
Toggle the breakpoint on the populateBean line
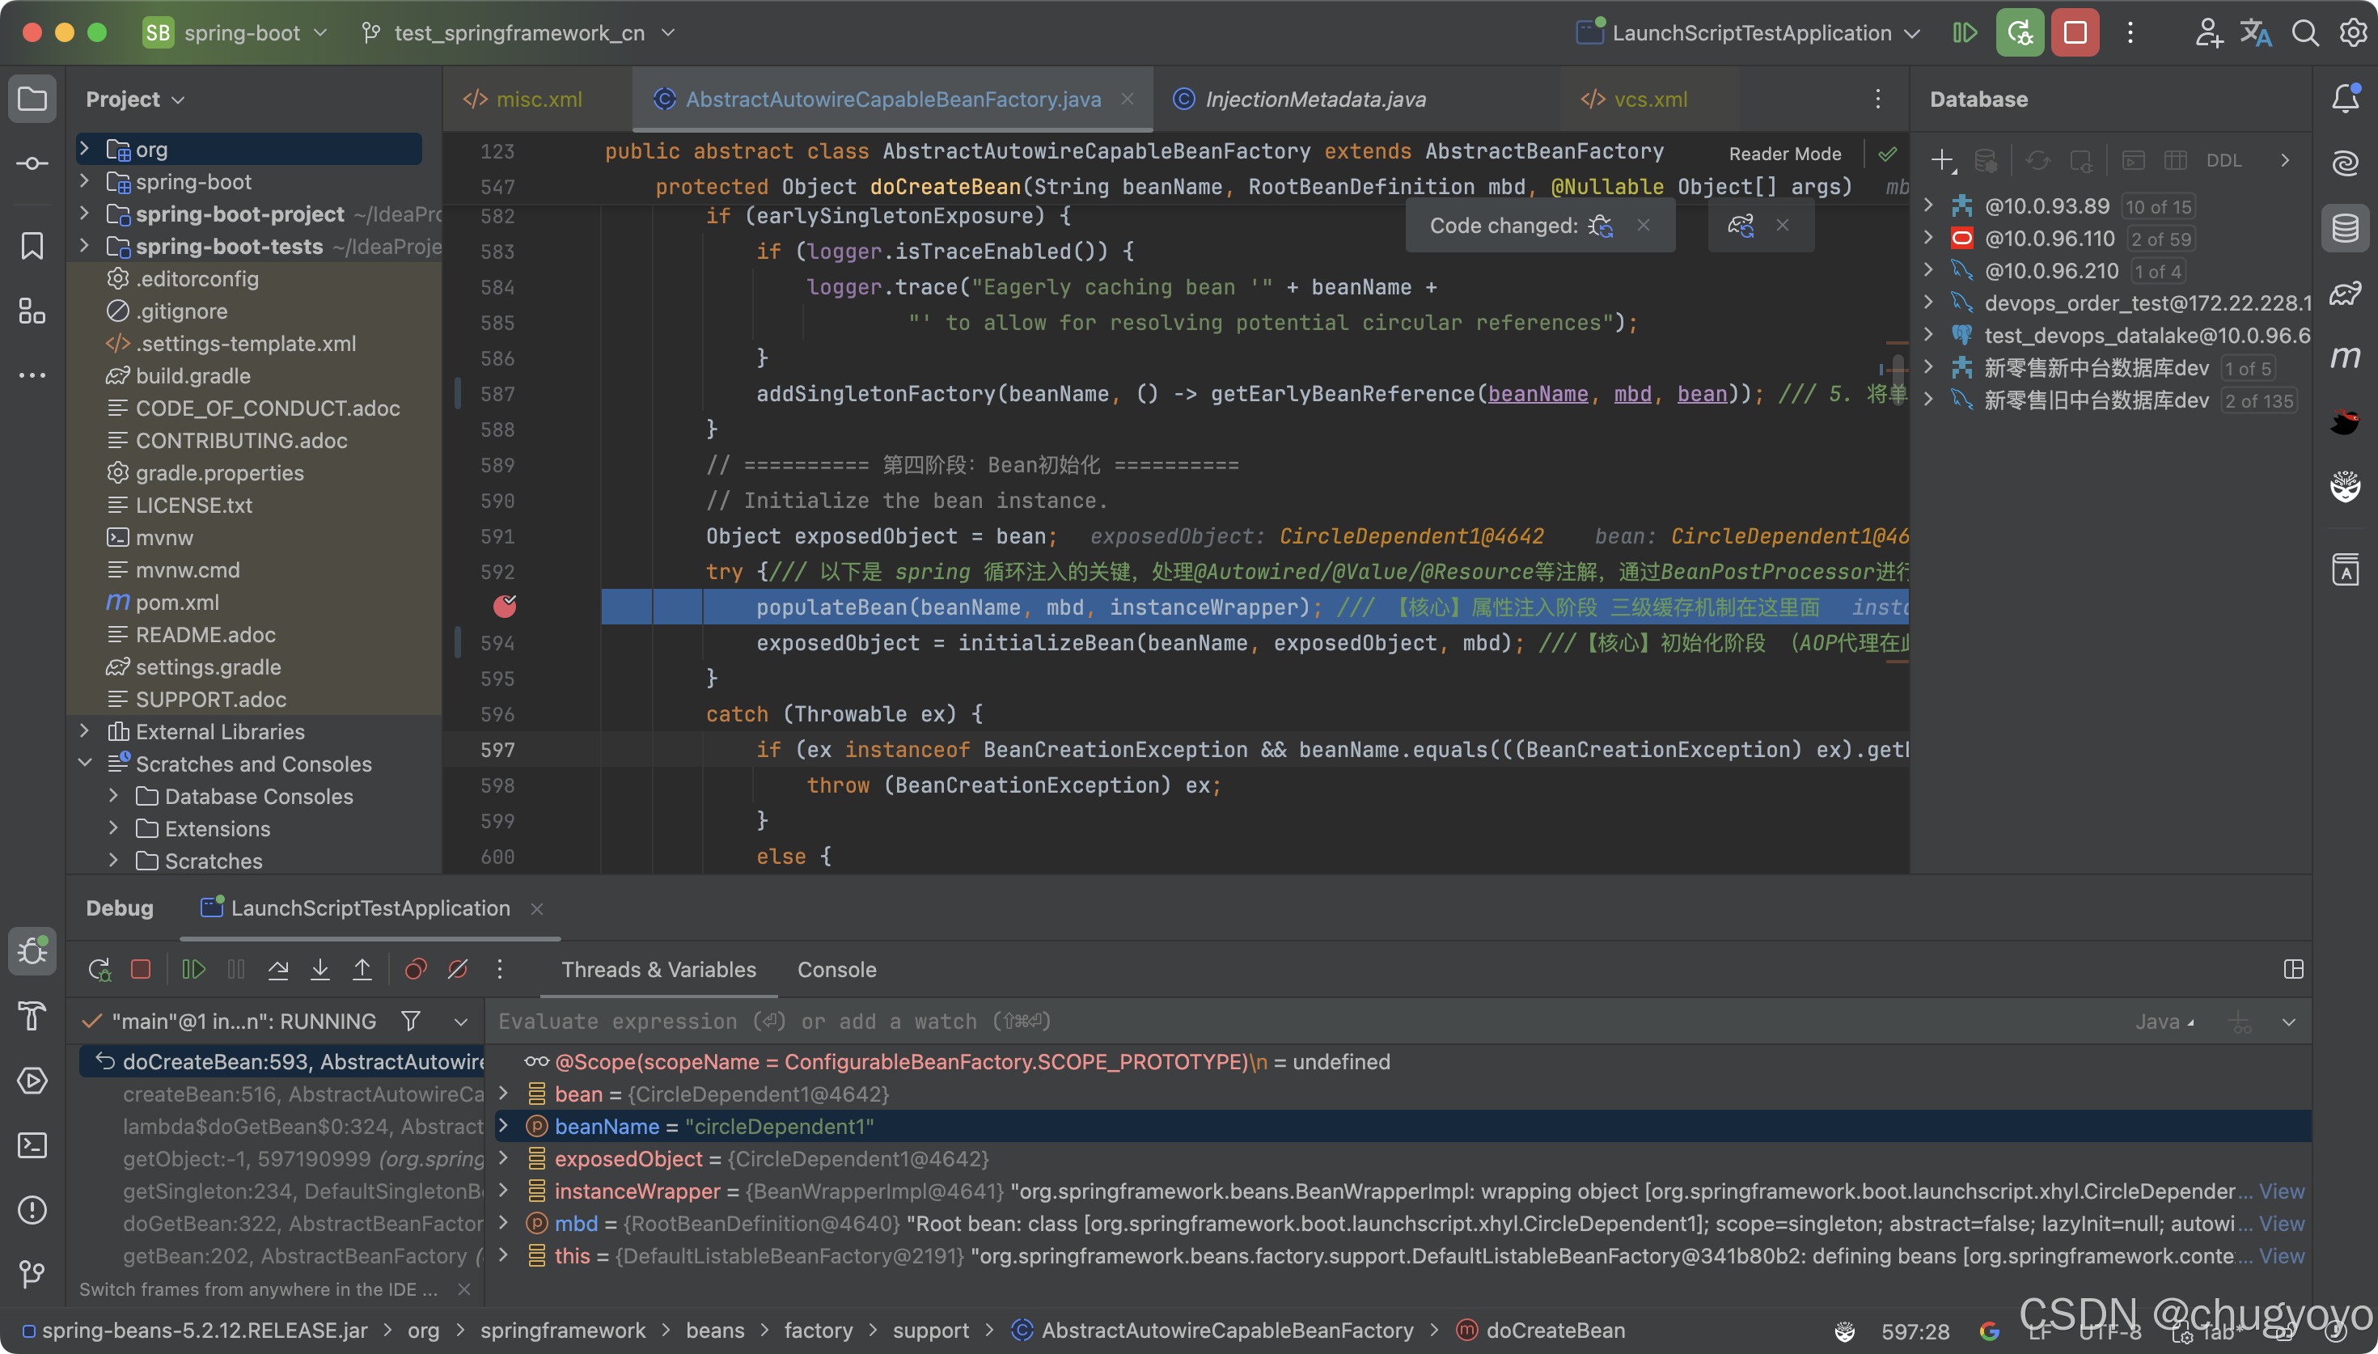point(505,607)
